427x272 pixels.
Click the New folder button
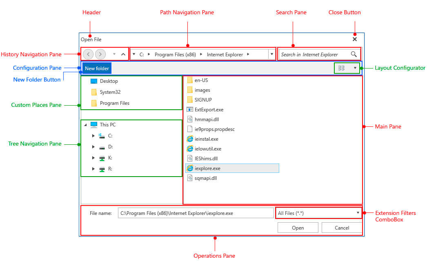click(96, 68)
